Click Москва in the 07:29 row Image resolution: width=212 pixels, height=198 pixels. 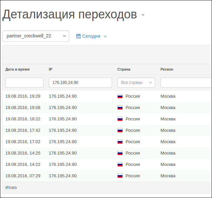(x=168, y=176)
